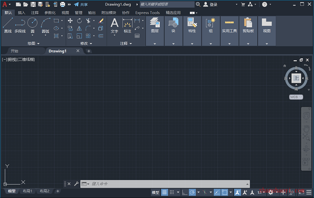
Task: Open the Utilities (实用工具) panel dropdown
Action: click(x=229, y=44)
